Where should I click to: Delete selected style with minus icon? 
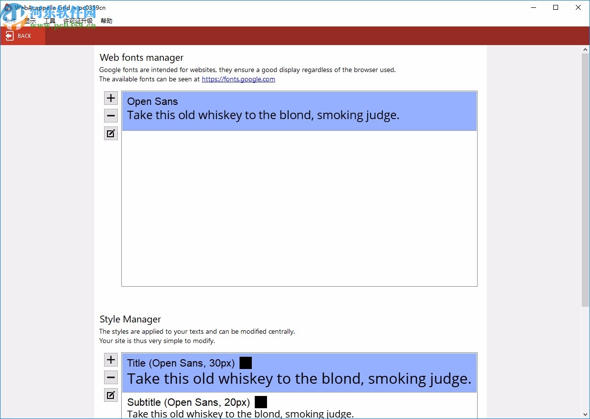tap(111, 377)
